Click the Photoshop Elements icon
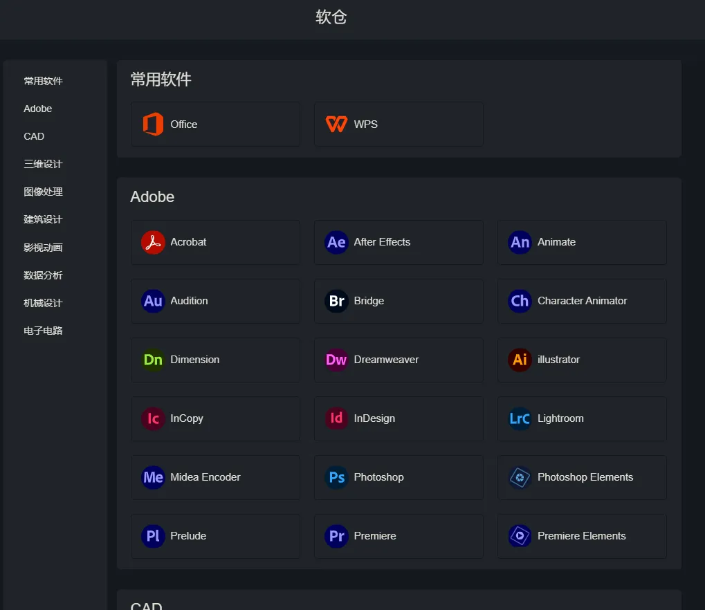The height and width of the screenshot is (610, 705). click(x=520, y=478)
